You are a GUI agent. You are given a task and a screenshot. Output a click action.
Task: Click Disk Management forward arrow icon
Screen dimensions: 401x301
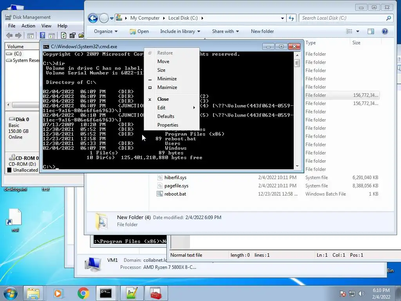coord(18,35)
